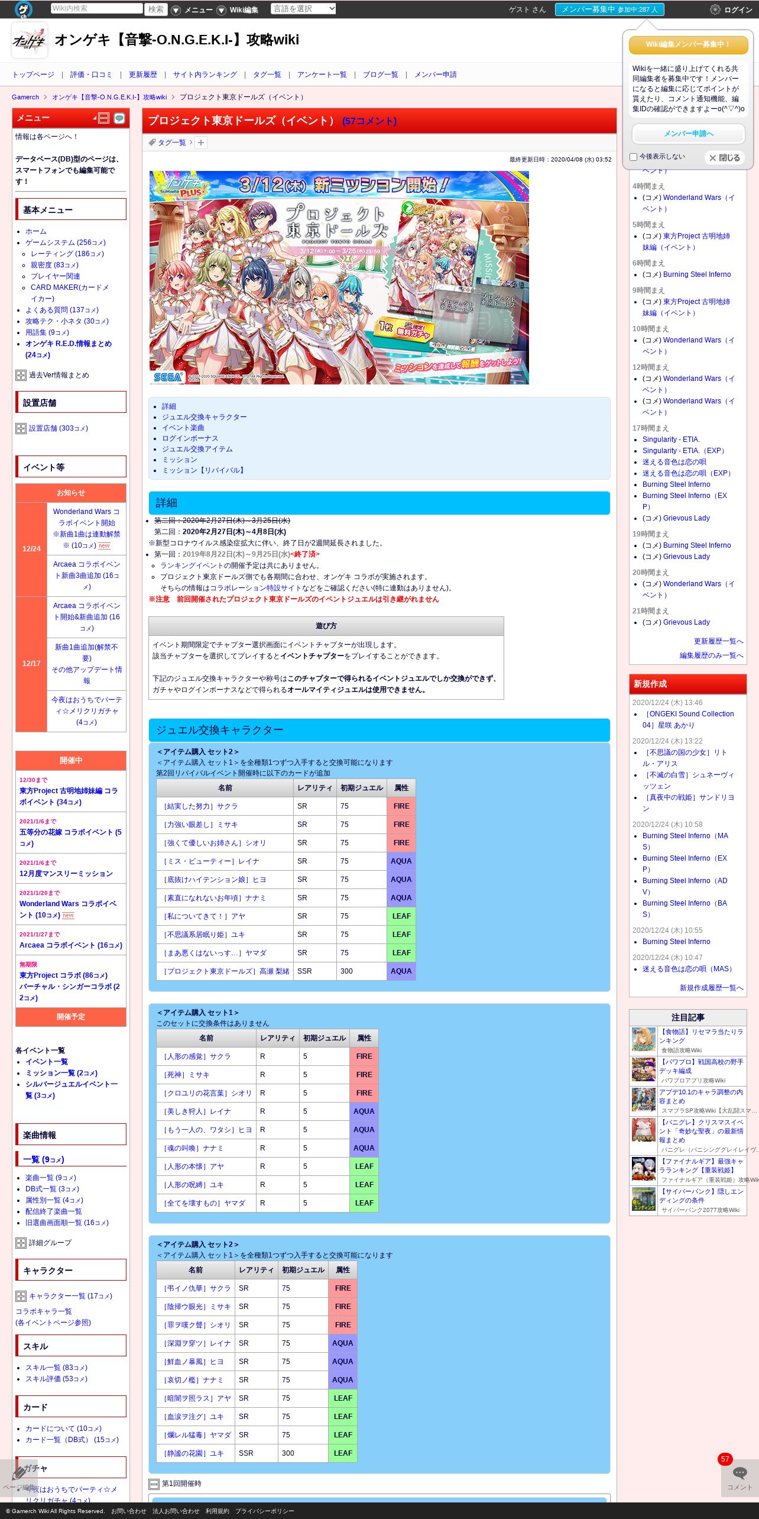Screen dimensions: 759x1519
Task: Click the Wiki編集メンバー募集中！ banner button
Action: (x=688, y=44)
